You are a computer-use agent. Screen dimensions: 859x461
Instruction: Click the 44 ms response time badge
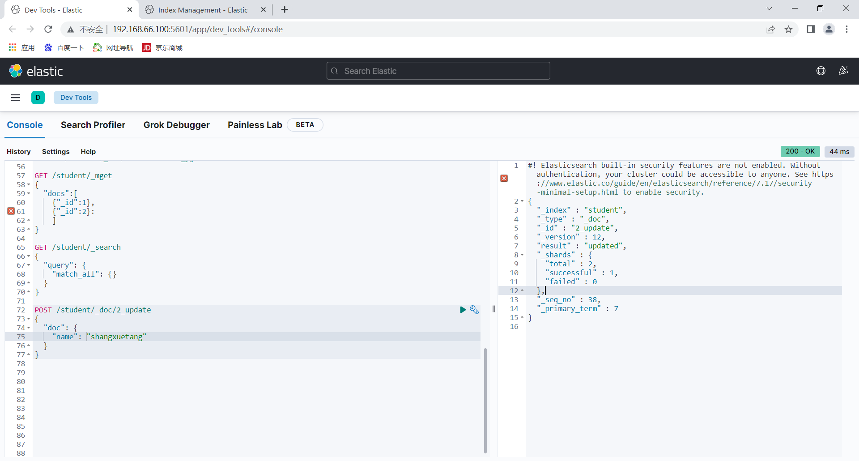pyautogui.click(x=839, y=152)
